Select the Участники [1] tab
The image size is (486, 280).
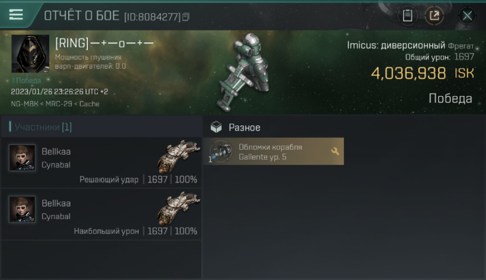click(x=43, y=127)
